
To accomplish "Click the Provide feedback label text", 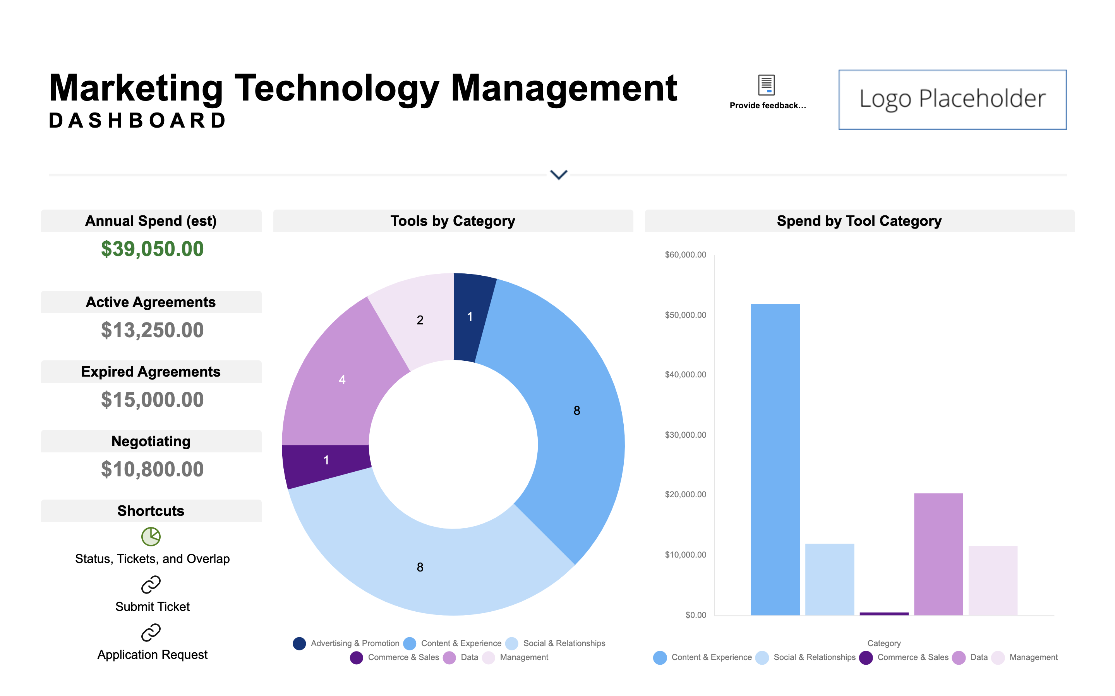I will click(768, 106).
